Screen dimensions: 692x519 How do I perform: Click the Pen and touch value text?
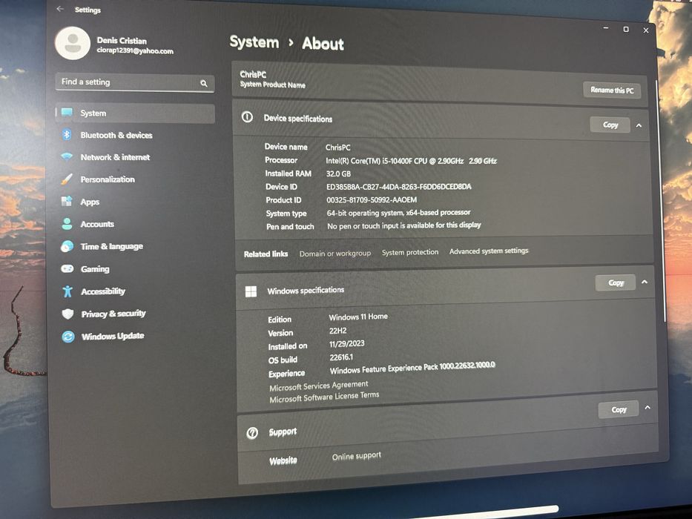click(x=403, y=225)
